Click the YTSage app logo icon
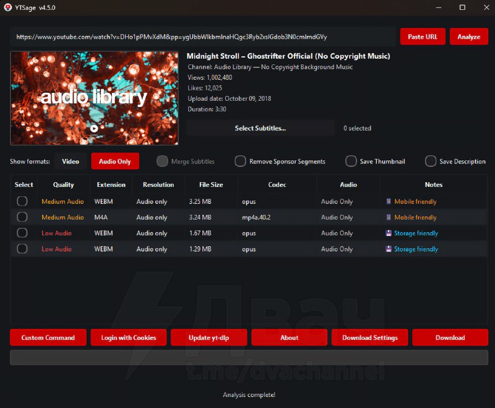 tap(7, 7)
